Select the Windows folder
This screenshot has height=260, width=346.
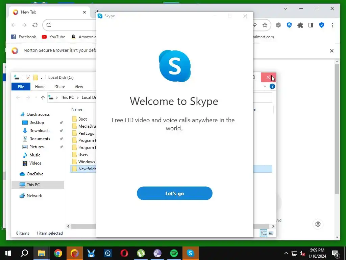coord(86,161)
